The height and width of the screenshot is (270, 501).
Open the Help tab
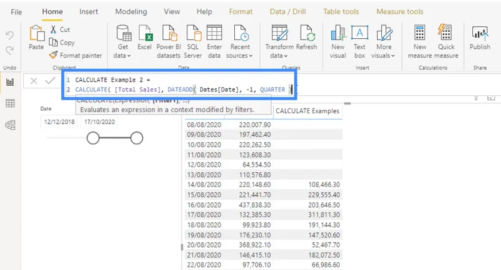point(204,12)
